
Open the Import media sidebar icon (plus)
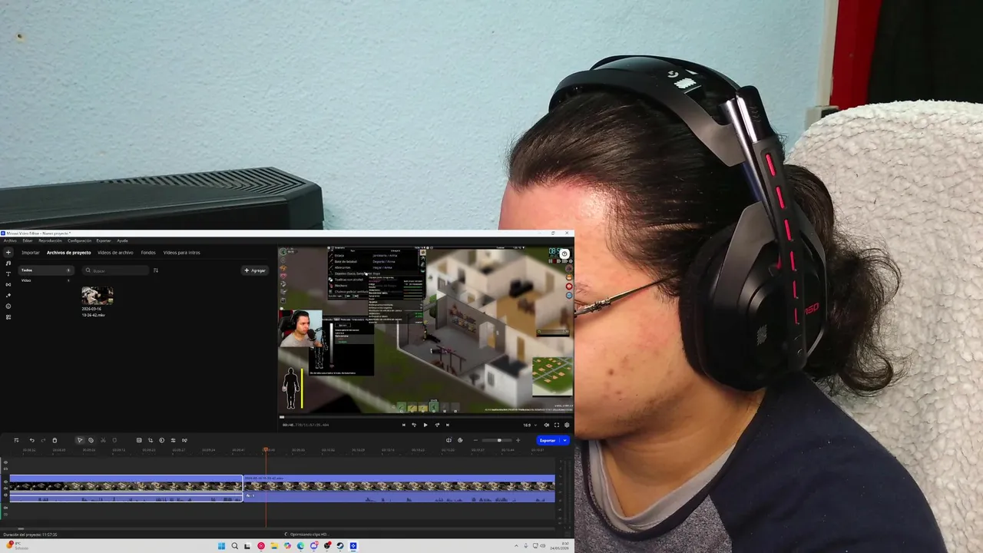point(8,252)
